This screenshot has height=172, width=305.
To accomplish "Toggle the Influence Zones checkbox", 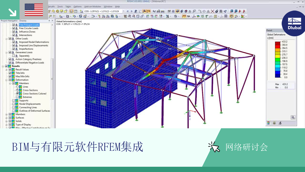I will coord(14,32).
